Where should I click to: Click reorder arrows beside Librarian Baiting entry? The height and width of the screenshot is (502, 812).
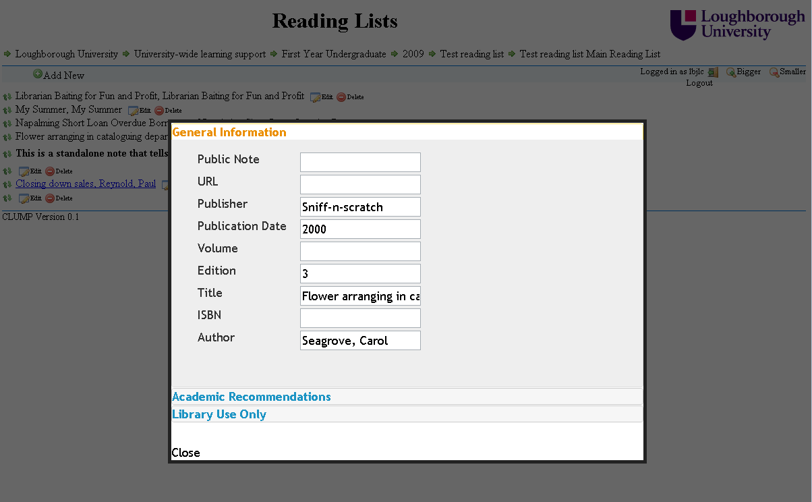[7, 96]
